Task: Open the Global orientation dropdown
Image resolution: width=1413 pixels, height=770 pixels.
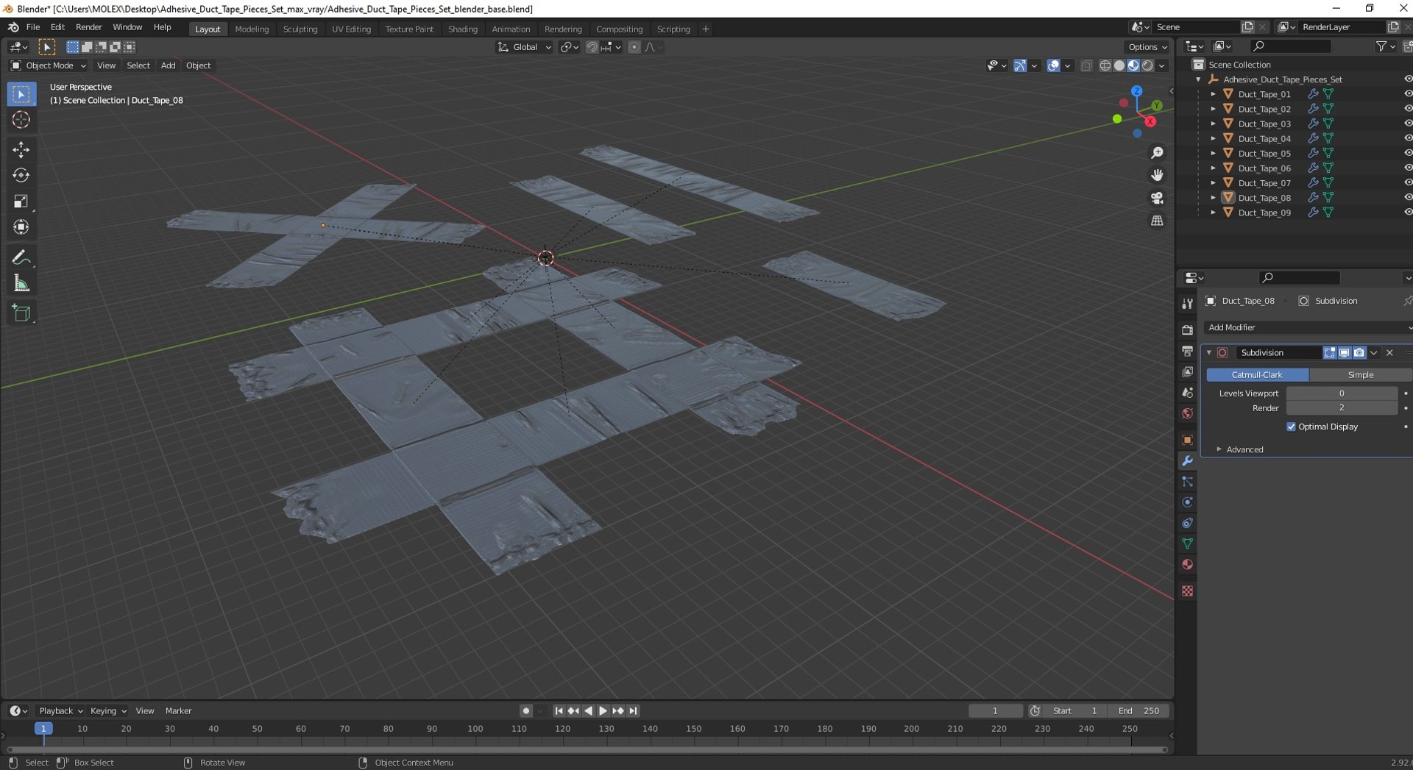Action: [524, 47]
